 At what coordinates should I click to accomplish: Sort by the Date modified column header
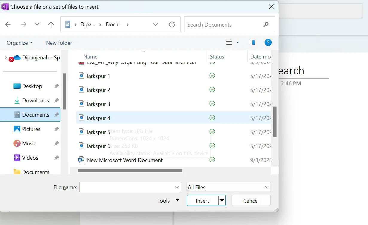[x=260, y=56]
